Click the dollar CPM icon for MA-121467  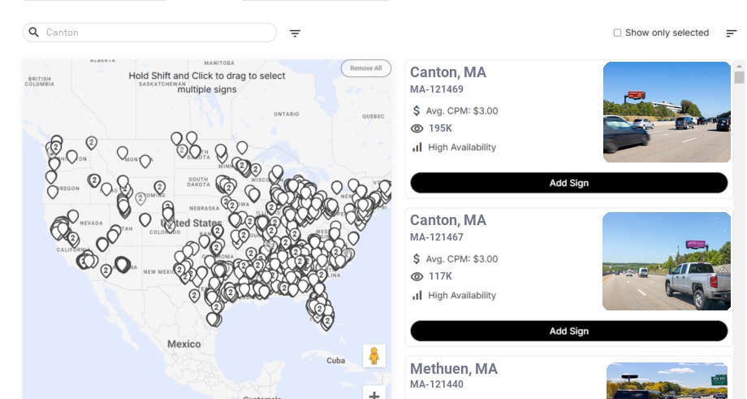tap(417, 259)
